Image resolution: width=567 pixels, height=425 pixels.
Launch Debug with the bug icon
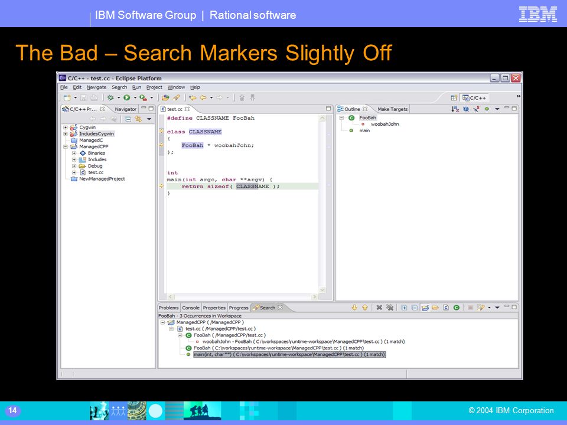coord(110,97)
